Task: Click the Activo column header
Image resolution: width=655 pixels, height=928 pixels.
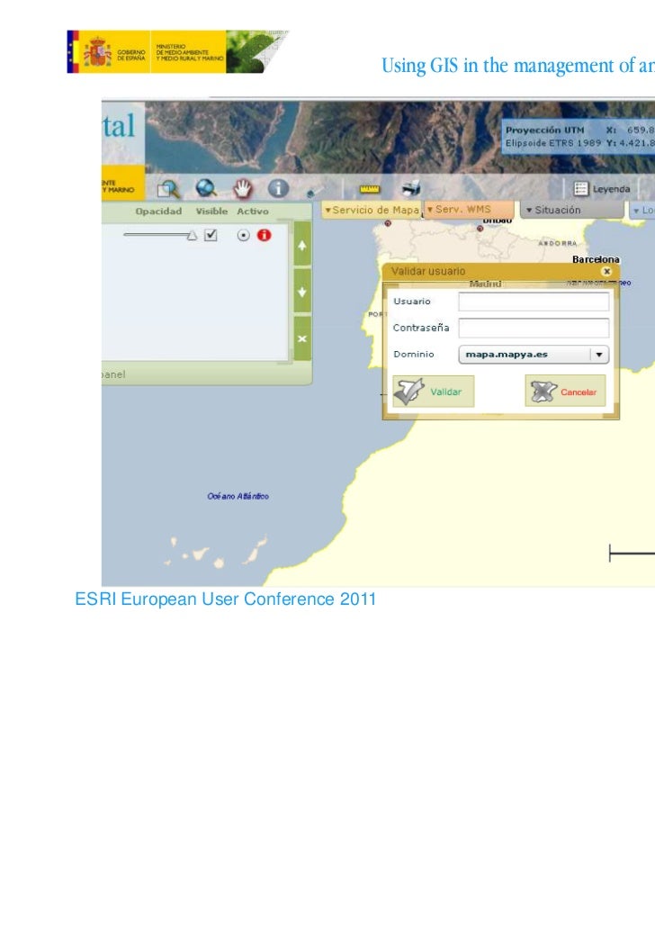Action: click(253, 212)
